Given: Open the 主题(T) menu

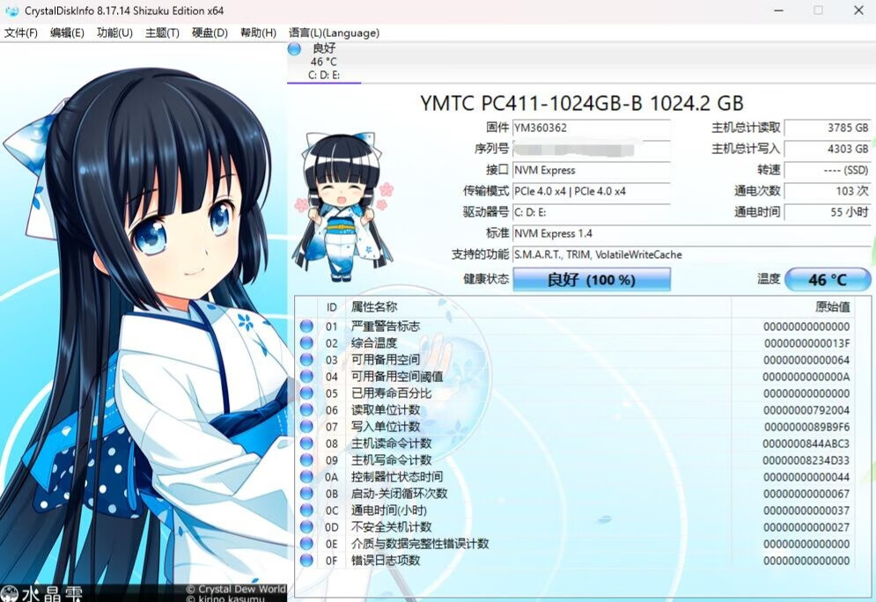Looking at the screenshot, I should coord(162,33).
